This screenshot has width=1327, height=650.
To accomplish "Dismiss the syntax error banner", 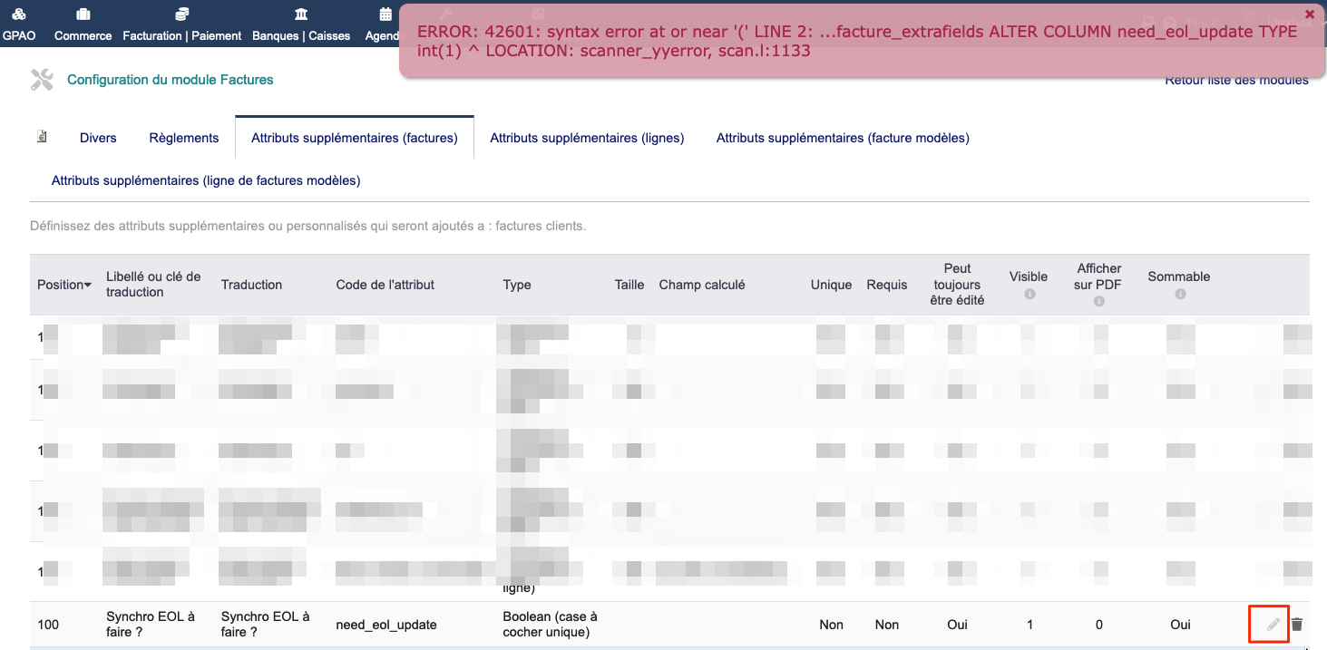I will pyautogui.click(x=1309, y=14).
